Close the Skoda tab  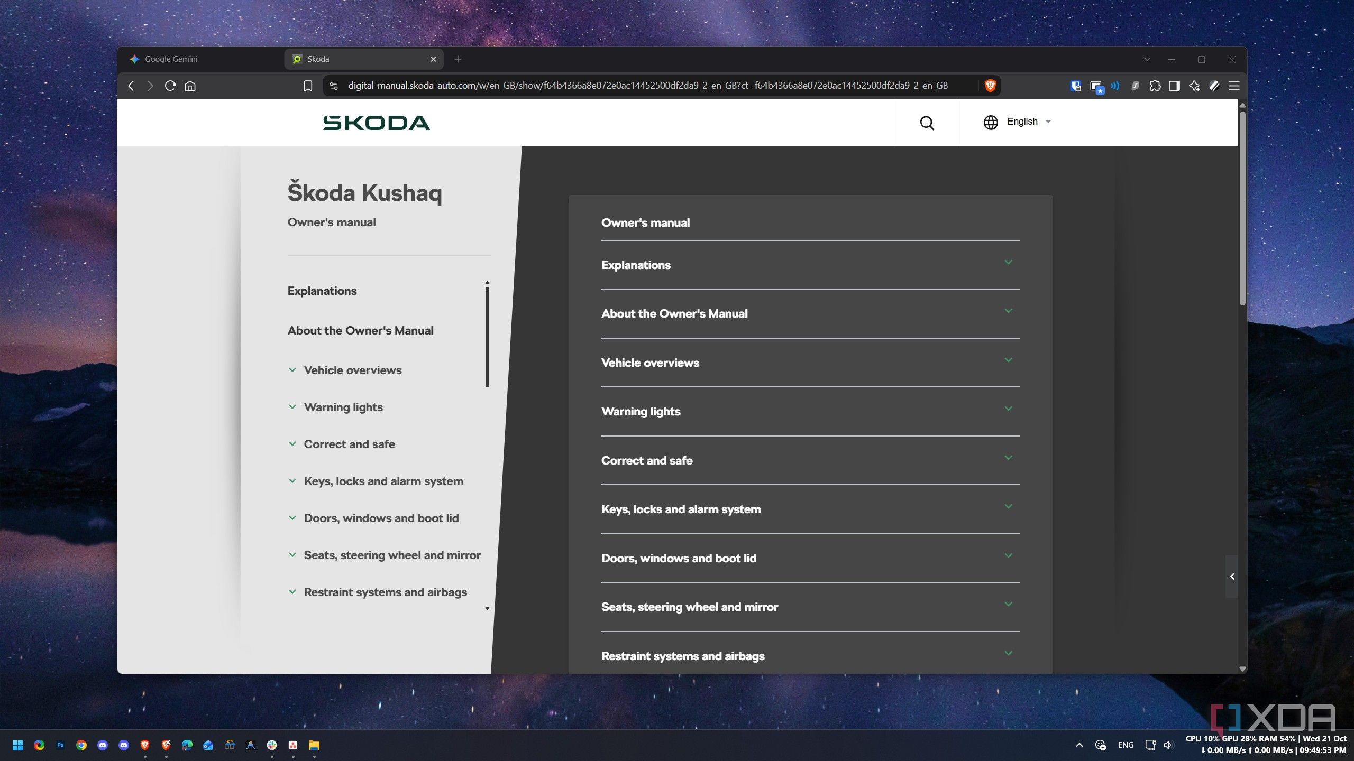(x=433, y=59)
